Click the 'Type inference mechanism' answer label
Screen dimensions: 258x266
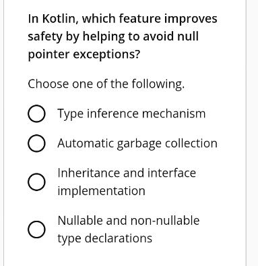(131, 114)
